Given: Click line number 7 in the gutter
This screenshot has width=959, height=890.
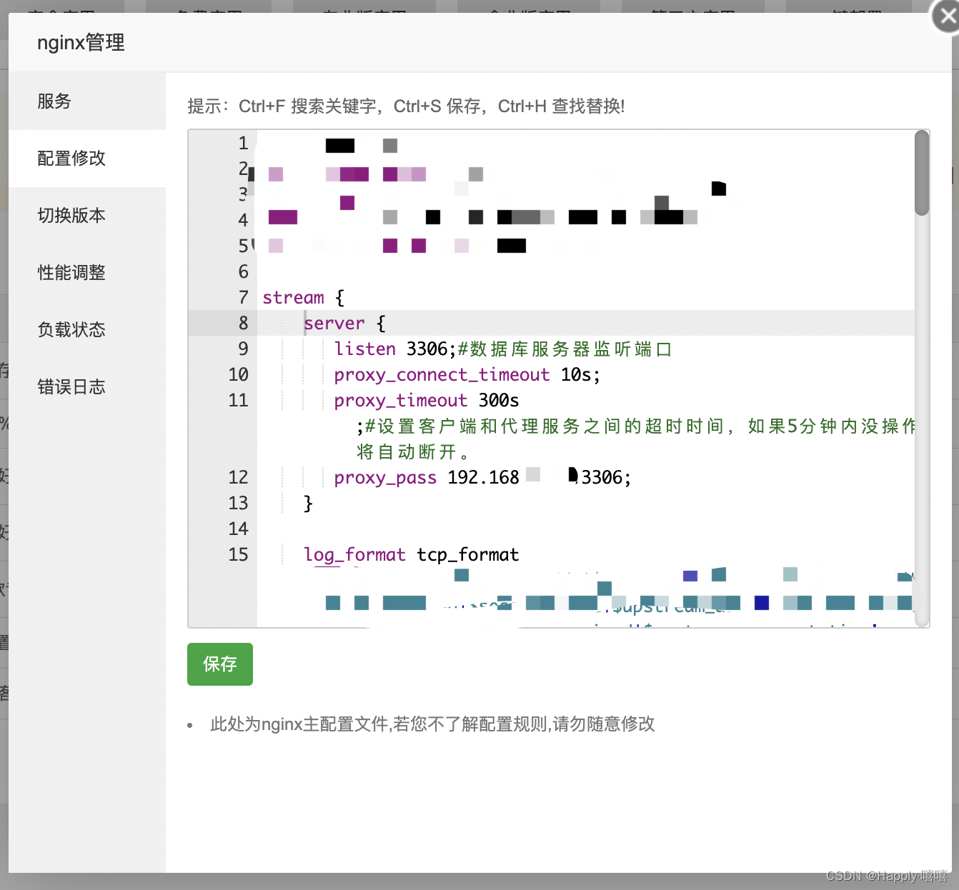Looking at the screenshot, I should 243,297.
